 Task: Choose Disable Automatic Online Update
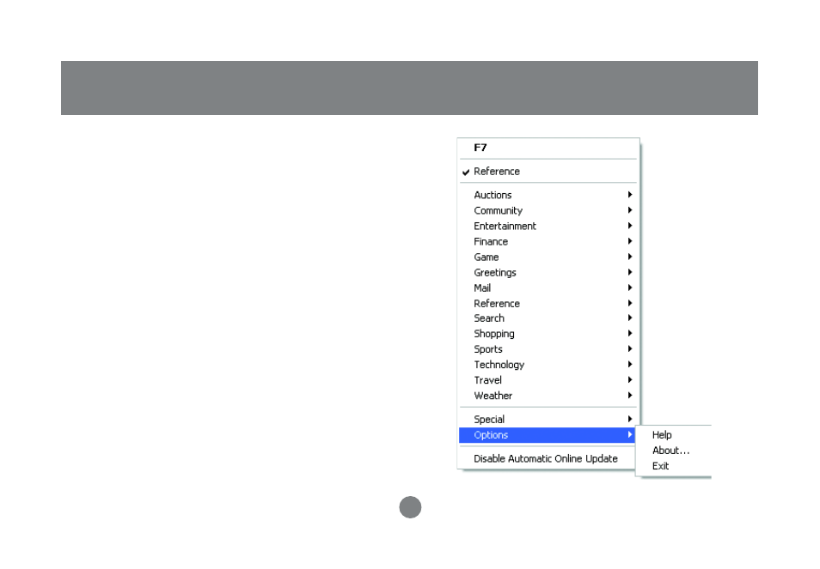(548, 458)
